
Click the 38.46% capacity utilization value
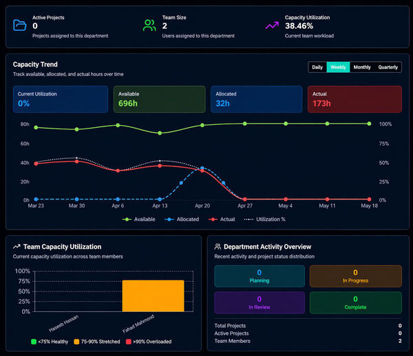click(x=299, y=26)
